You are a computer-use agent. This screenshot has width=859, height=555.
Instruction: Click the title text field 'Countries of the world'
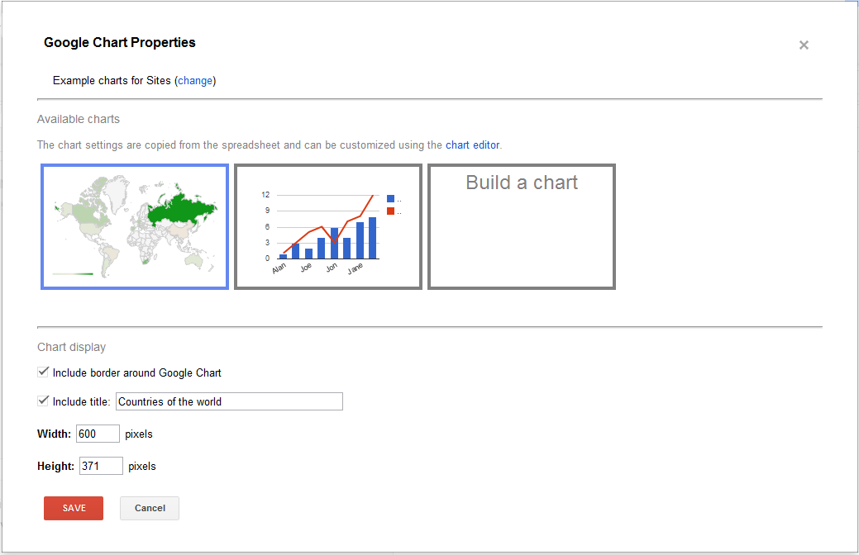(x=229, y=401)
